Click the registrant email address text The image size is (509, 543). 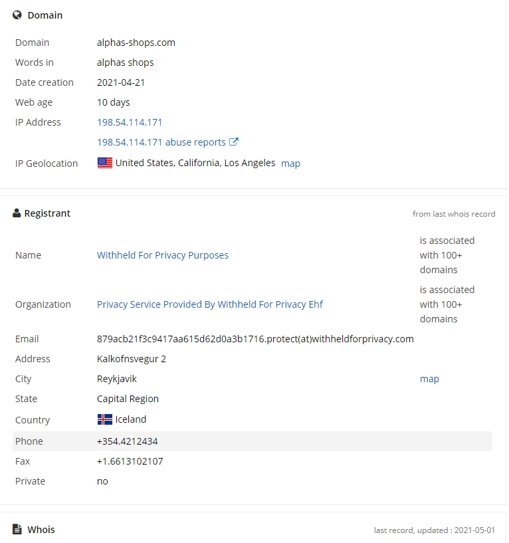tap(255, 339)
